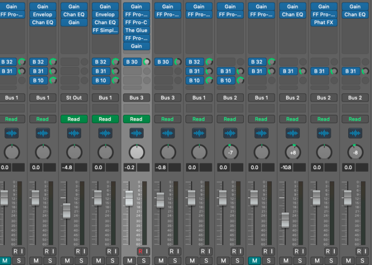The image size is (372, 265).
Task: Click B 10 send level knob on FF Simpl strip
Action: pos(116,80)
